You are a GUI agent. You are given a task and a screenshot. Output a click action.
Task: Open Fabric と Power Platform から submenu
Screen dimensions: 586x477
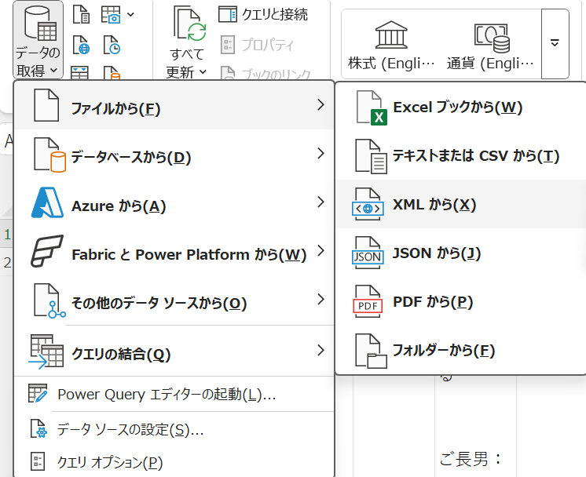(x=174, y=252)
